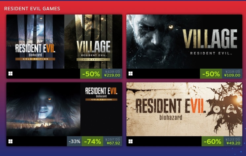This screenshot has width=246, height=156.
Task: Click Windows icon on Village card
Action: pyautogui.click(x=131, y=74)
